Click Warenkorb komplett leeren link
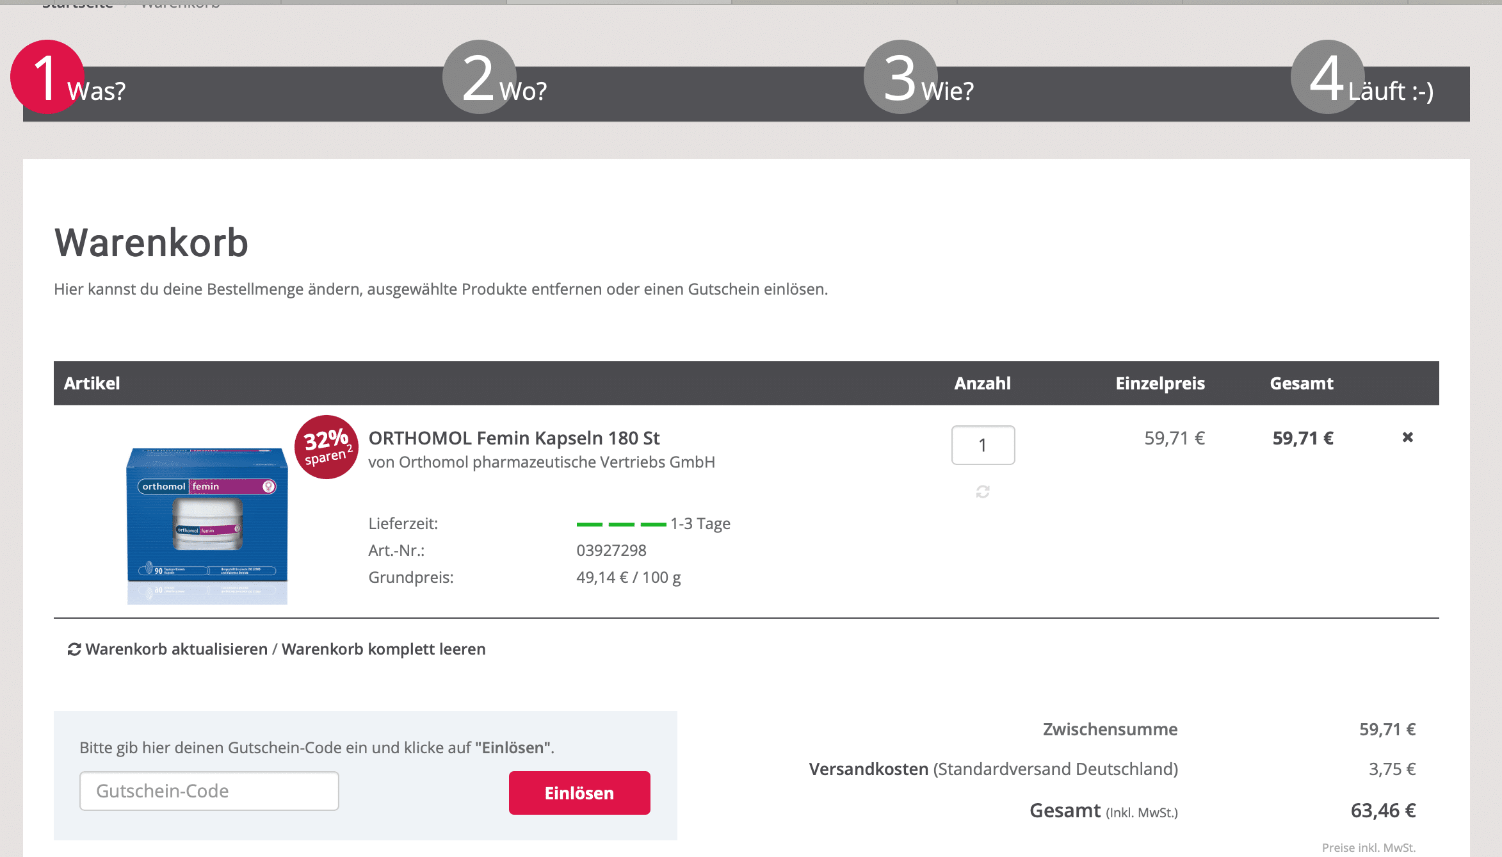 384,649
